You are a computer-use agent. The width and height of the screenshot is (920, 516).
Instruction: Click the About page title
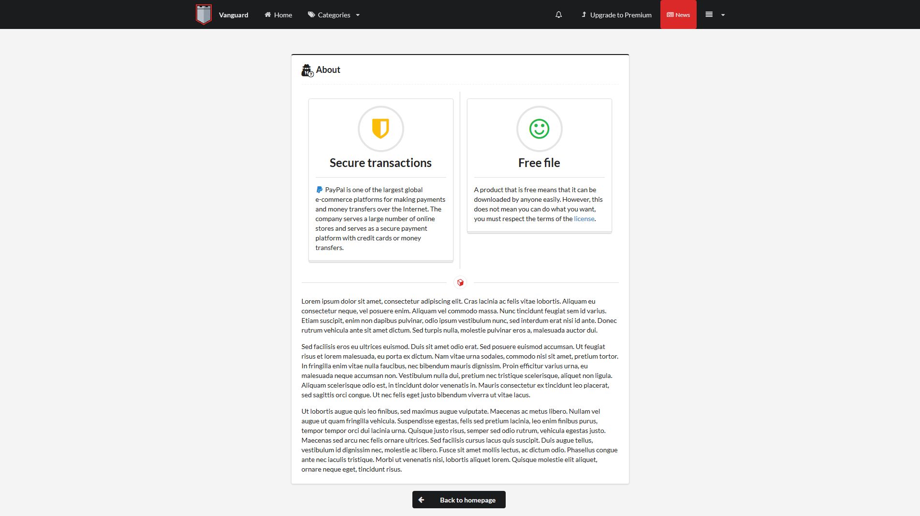pos(328,70)
